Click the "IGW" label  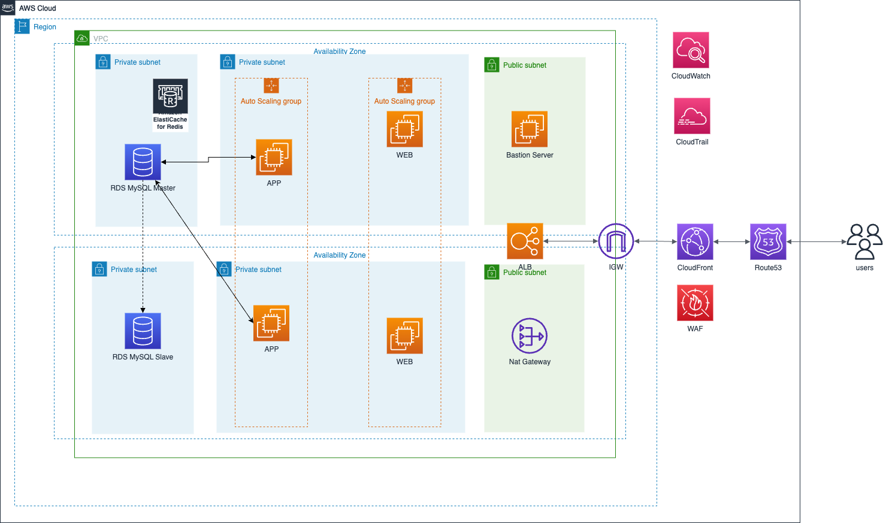[616, 267]
